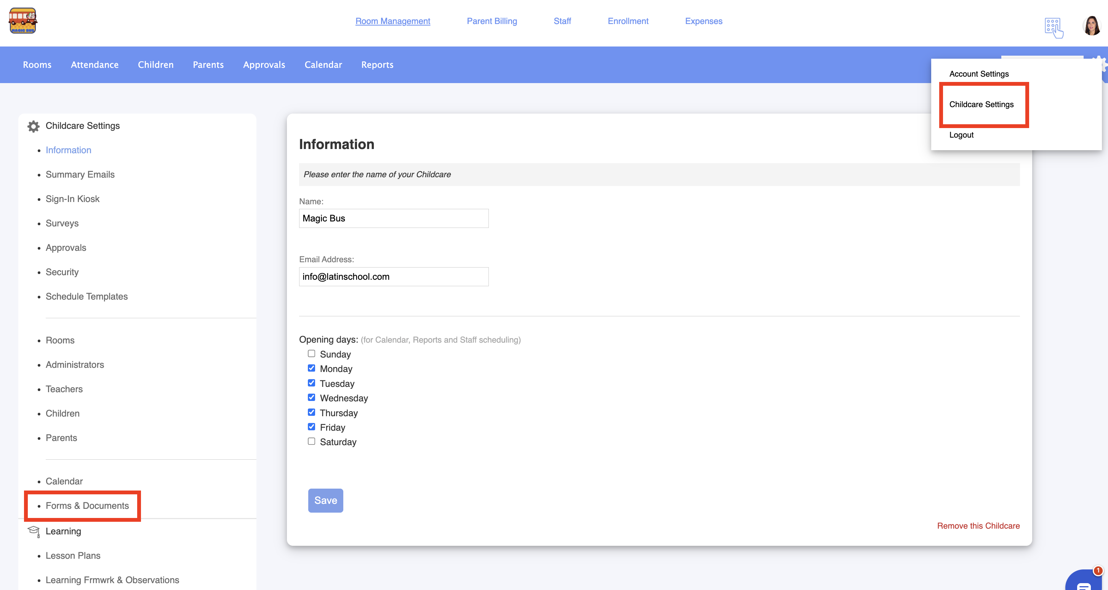Viewport: 1108px width, 590px height.
Task: Click the childcare Name input field
Action: tap(394, 218)
